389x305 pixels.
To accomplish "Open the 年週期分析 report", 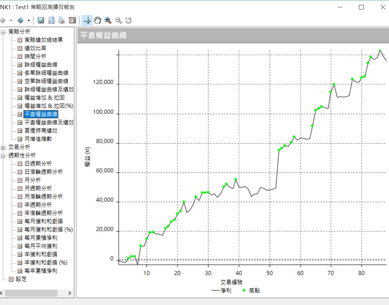I will point(38,205).
